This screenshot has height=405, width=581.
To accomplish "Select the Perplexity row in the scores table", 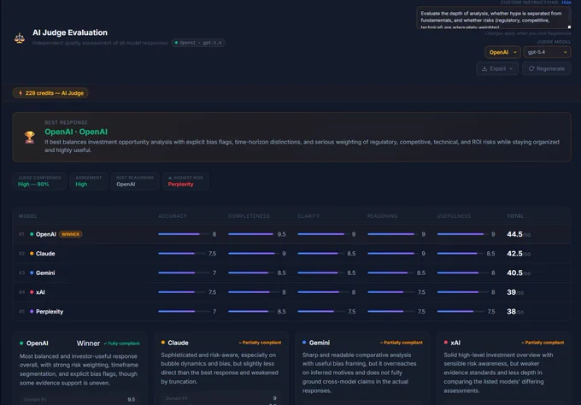I will [291, 311].
